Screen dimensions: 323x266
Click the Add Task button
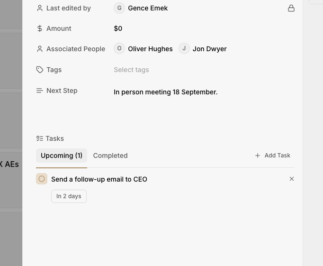coord(273,156)
